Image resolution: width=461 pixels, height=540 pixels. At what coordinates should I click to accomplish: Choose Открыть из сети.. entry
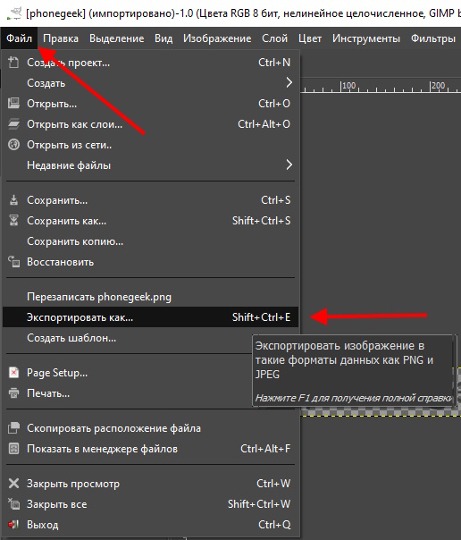pyautogui.click(x=150, y=144)
